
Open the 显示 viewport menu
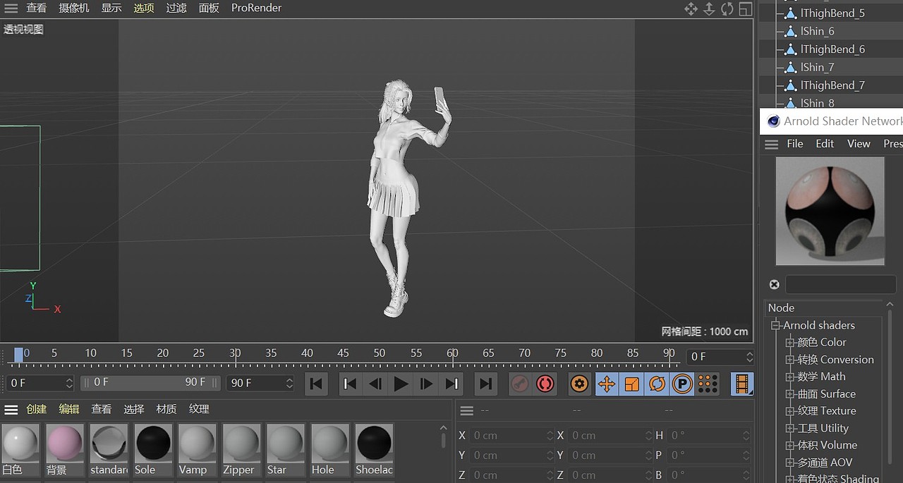[111, 8]
